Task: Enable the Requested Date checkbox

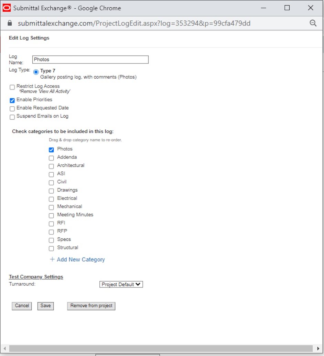Action: 12,109
